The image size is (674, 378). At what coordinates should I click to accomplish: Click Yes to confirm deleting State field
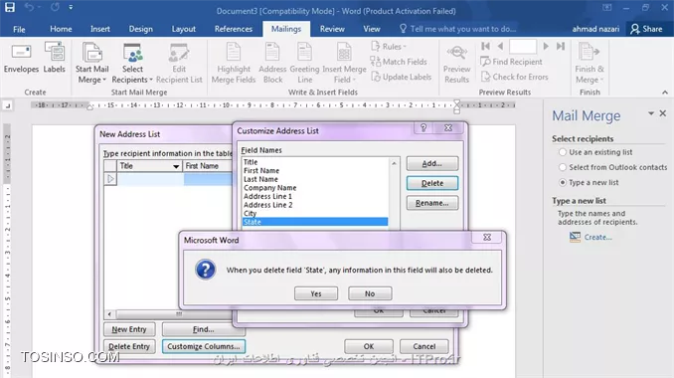coord(316,293)
